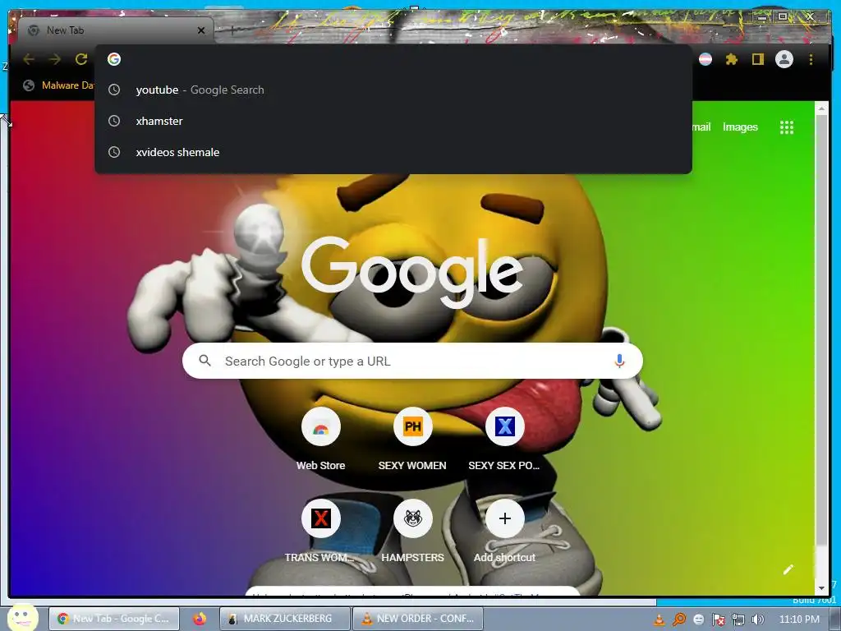Open the Action Center flag tray icon
This screenshot has width=841, height=631.
coord(719,619)
